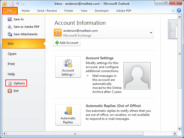This screenshot has width=184, height=138.
Task: Switch to the Home tab
Action: 26,11
